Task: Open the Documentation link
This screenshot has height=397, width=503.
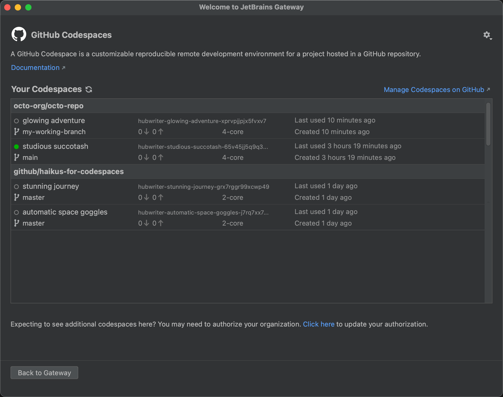Action: 38,68
